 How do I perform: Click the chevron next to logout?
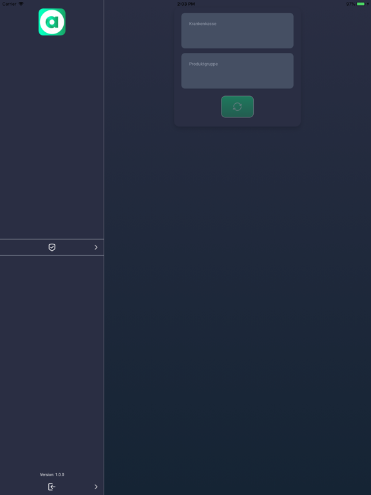point(96,487)
